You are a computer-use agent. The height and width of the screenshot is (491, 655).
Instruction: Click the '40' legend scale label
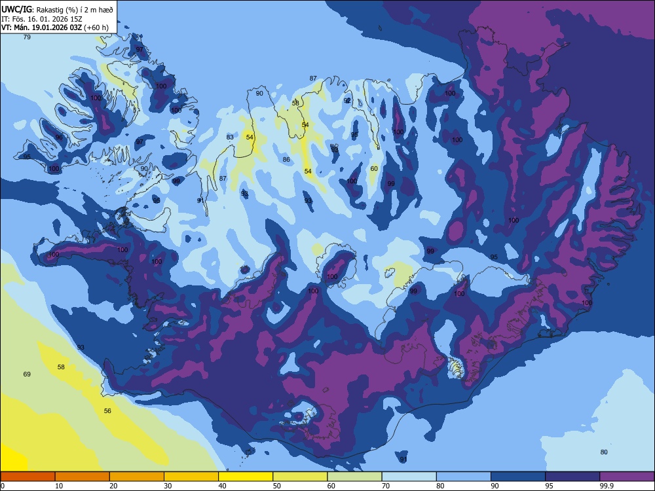point(222,486)
